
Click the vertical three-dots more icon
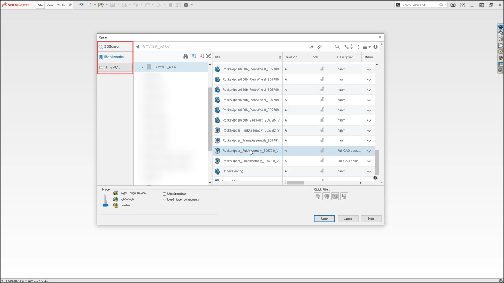[x=359, y=47]
